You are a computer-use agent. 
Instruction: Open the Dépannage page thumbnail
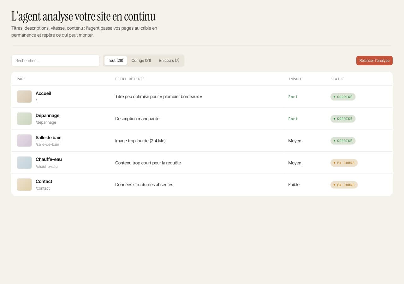[x=24, y=119]
